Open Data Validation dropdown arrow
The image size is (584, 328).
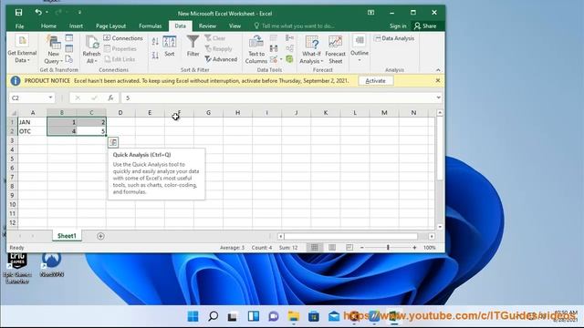tap(281, 59)
